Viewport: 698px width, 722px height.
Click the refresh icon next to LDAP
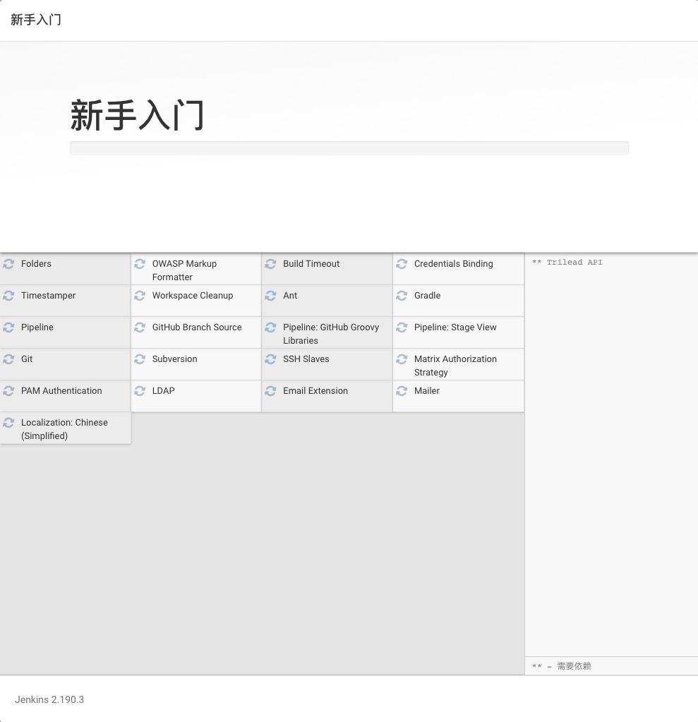click(140, 391)
